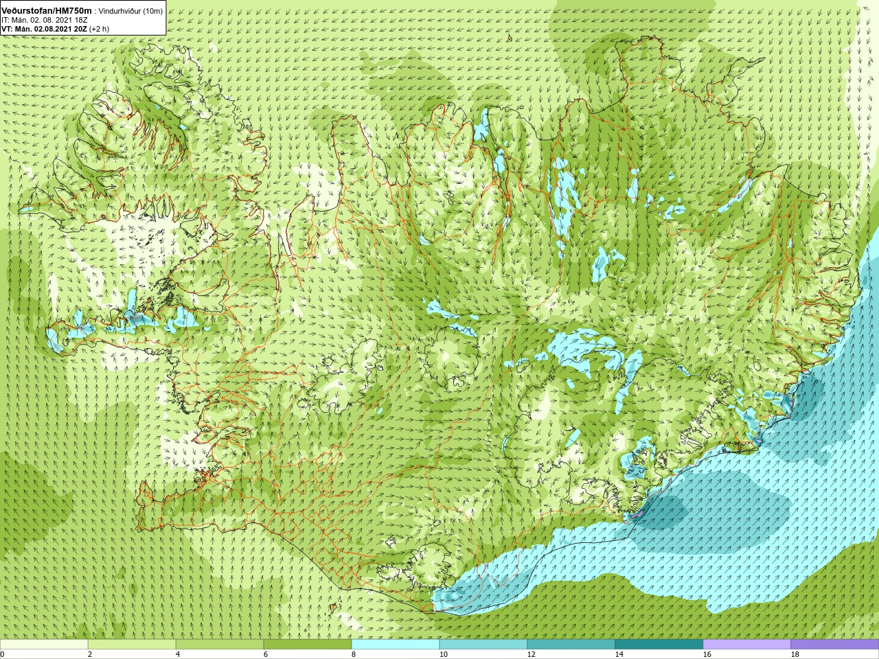Select the 12–14 teal legend swatch
879x659 pixels.
point(571,645)
